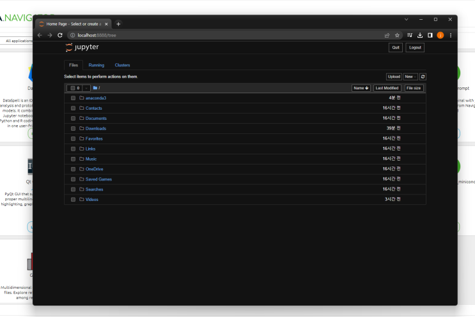The height and width of the screenshot is (317, 475).
Task: Open the Documents folder link
Action: click(x=96, y=119)
